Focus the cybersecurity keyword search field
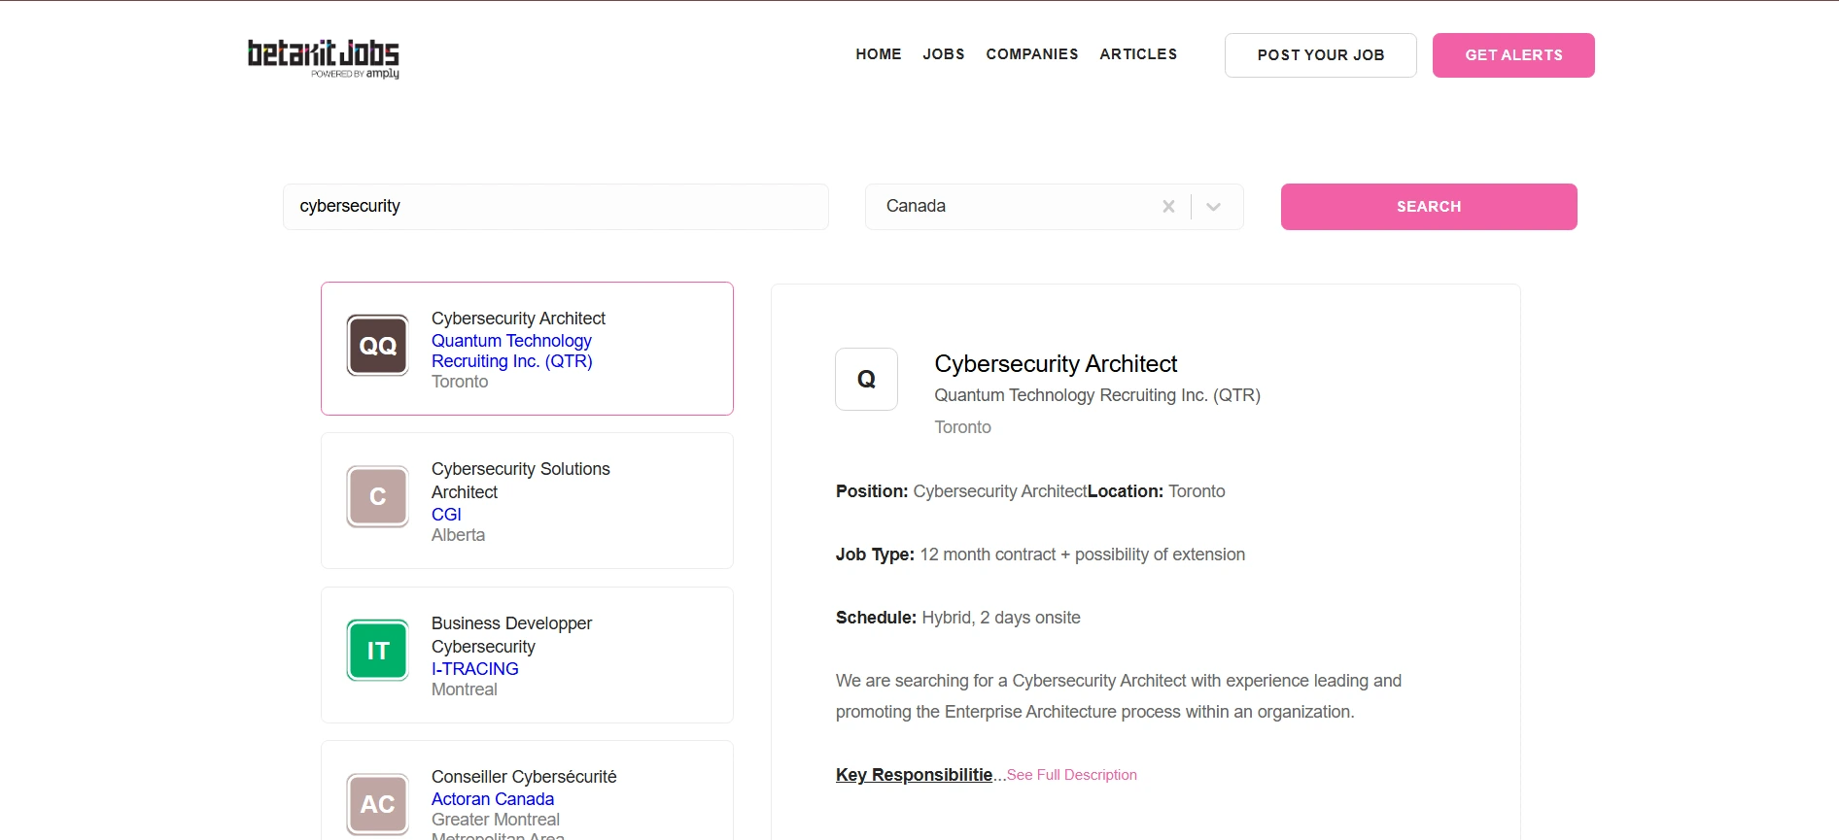Screen dimensions: 1839x840 556,207
